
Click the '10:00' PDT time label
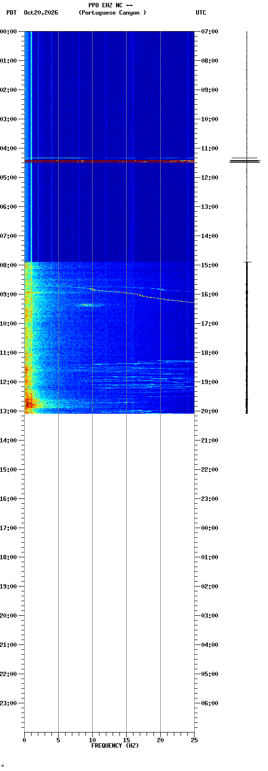tap(8, 324)
